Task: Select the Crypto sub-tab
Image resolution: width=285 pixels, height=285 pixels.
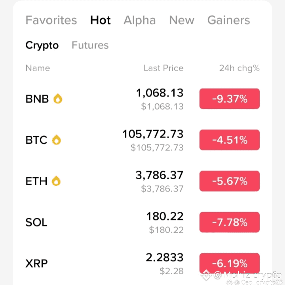Action: 42,46
